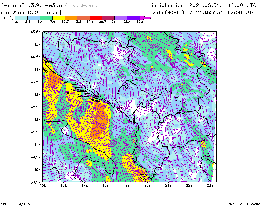
Task: Click the 'sfc Wind GUST [m/s]' title
Action: [31, 13]
